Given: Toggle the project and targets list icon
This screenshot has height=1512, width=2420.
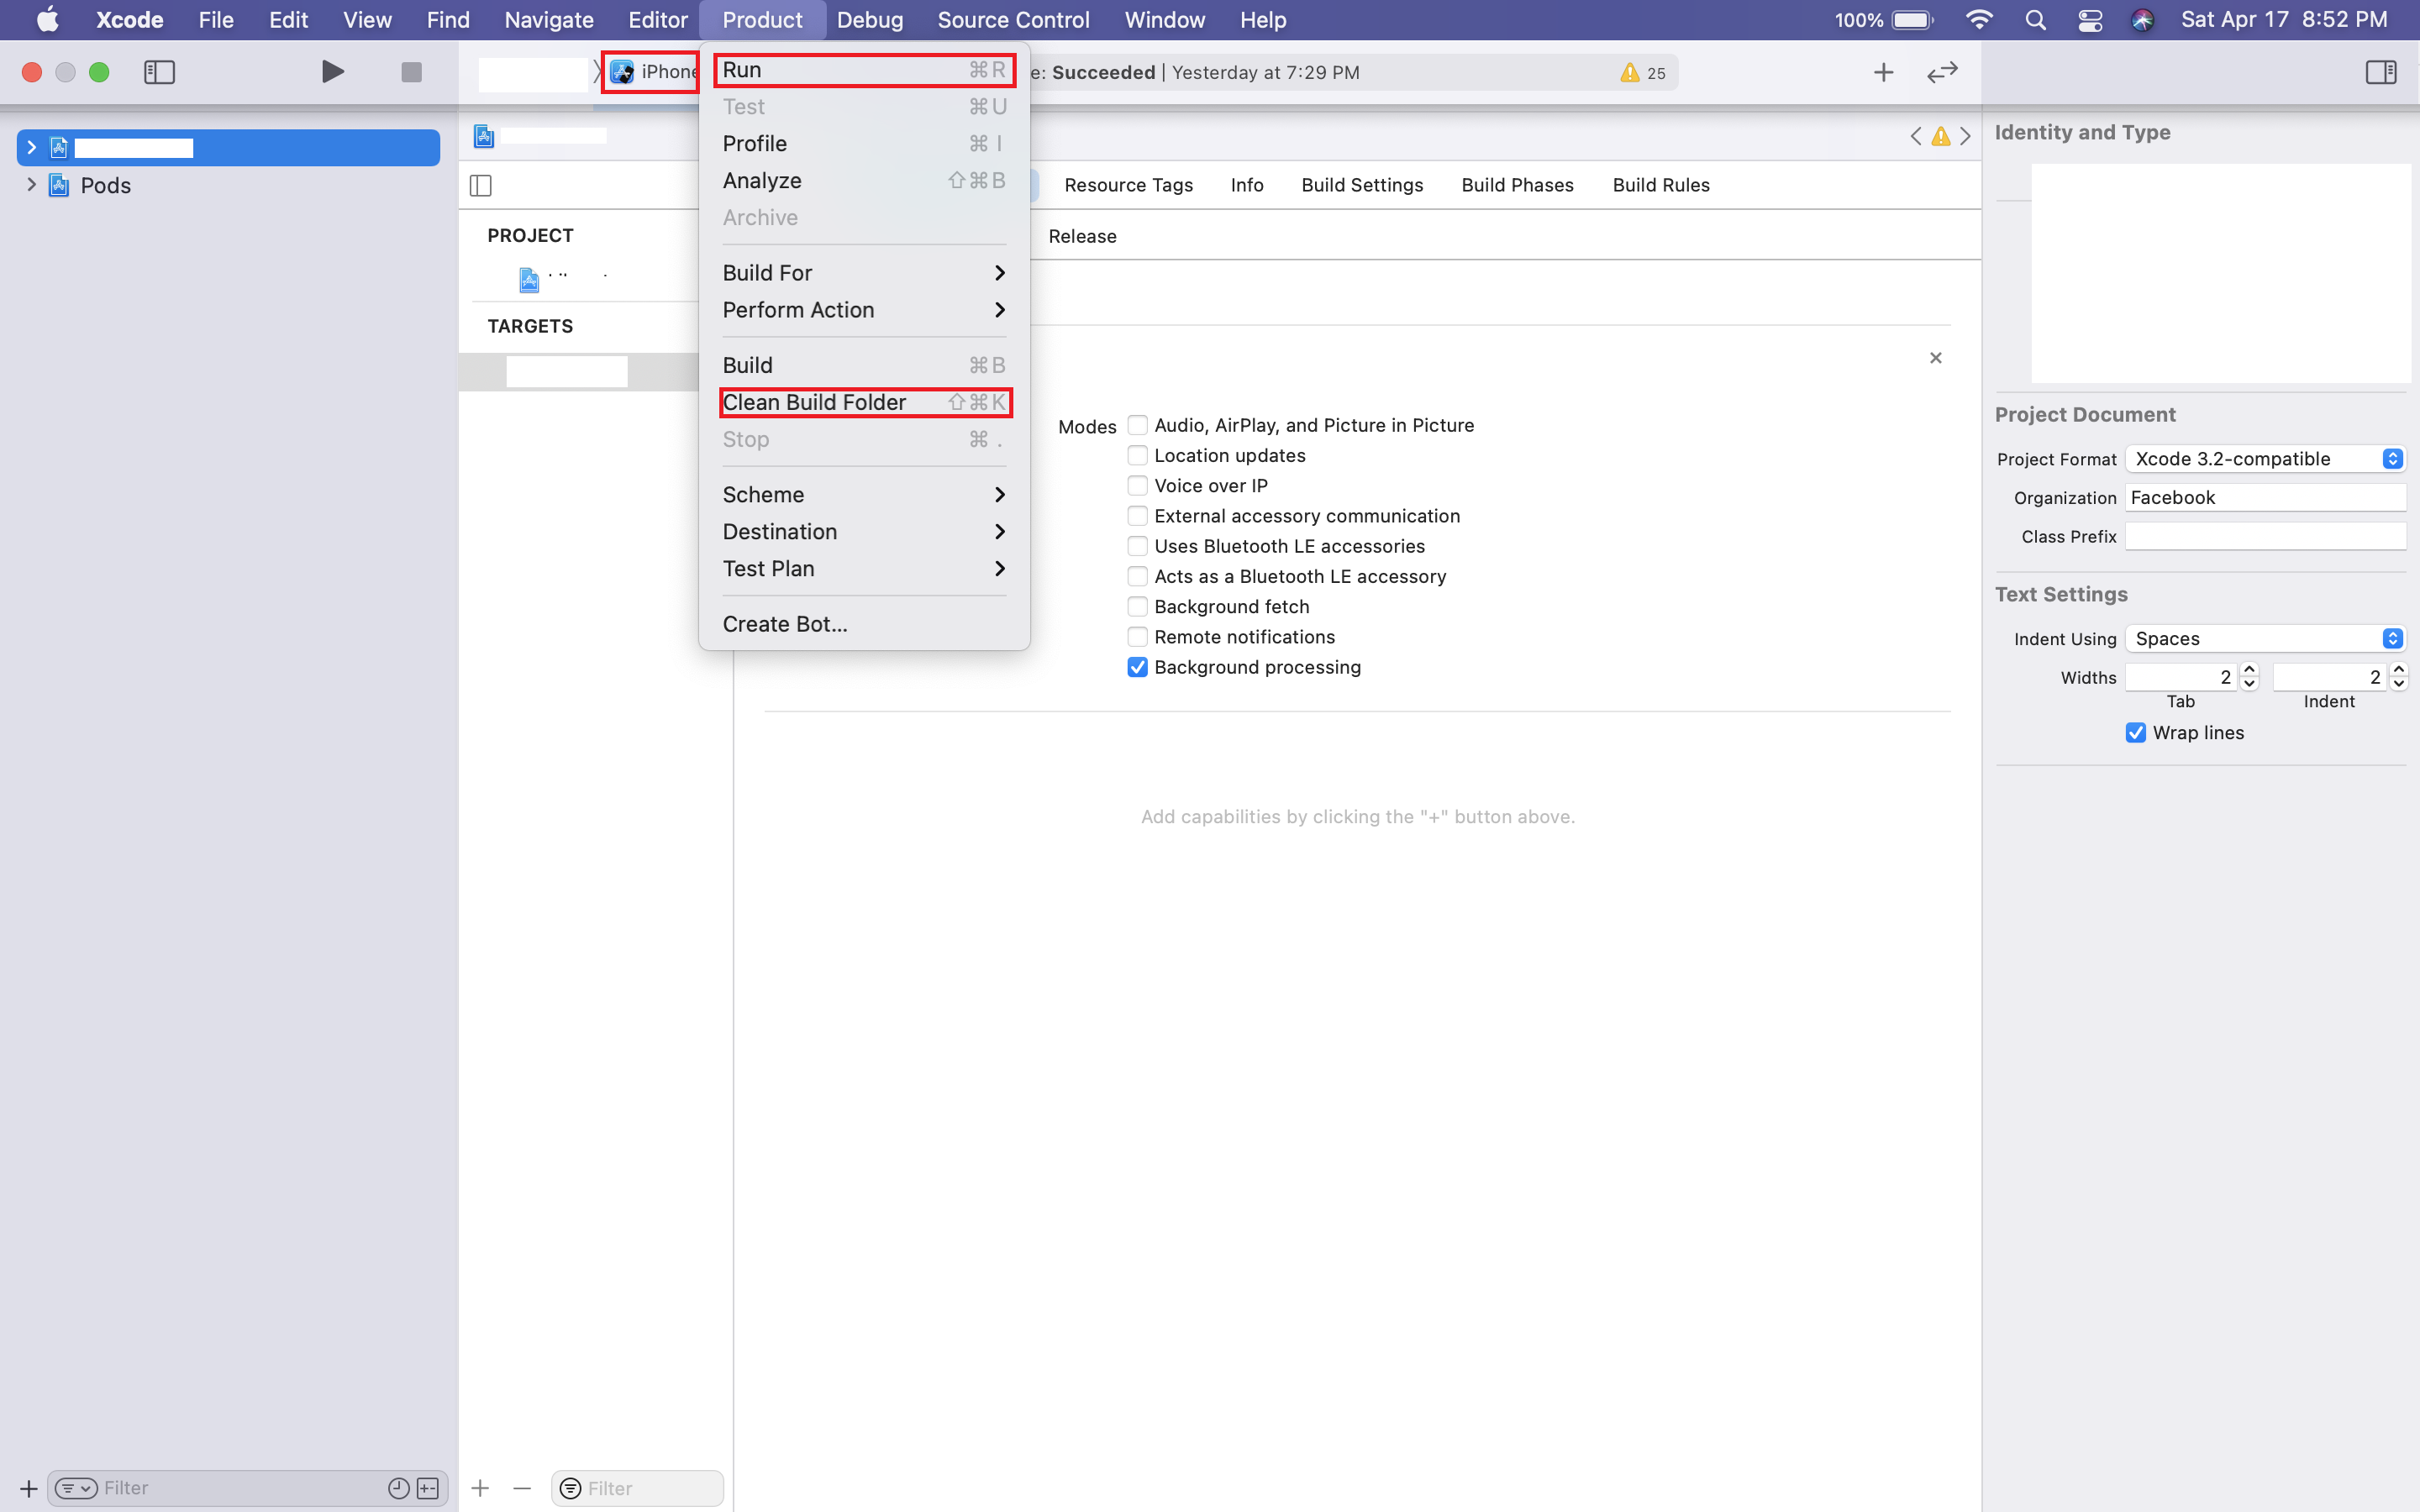Looking at the screenshot, I should coord(481,185).
